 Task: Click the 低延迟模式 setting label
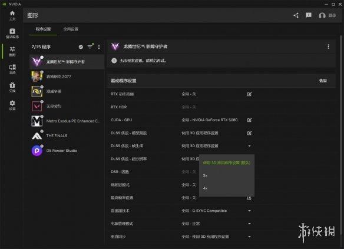120,185
